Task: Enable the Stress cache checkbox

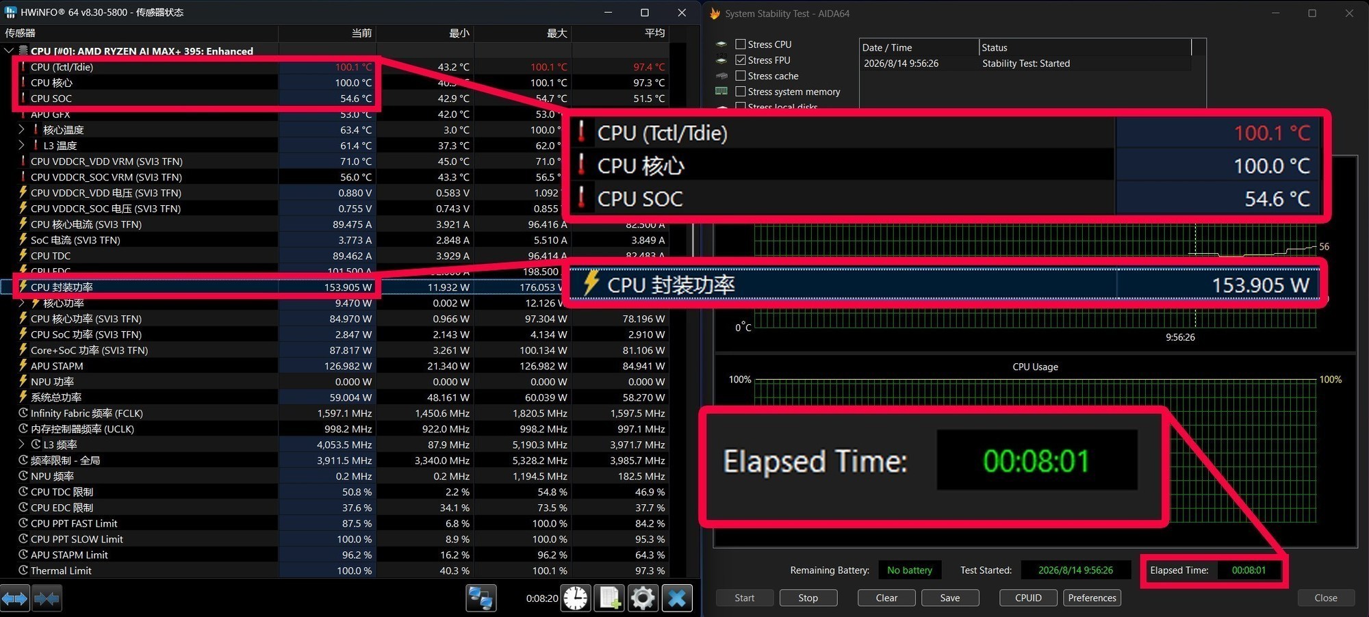Action: 740,76
